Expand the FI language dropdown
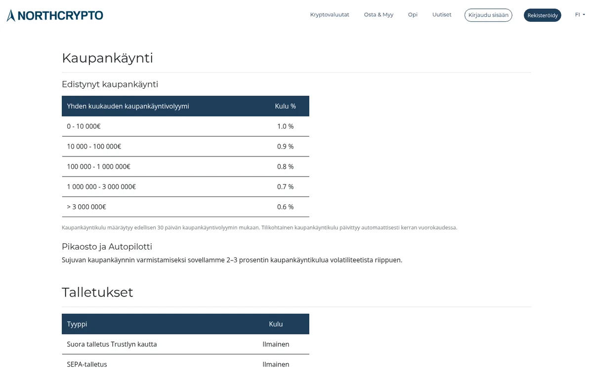 tap(580, 15)
